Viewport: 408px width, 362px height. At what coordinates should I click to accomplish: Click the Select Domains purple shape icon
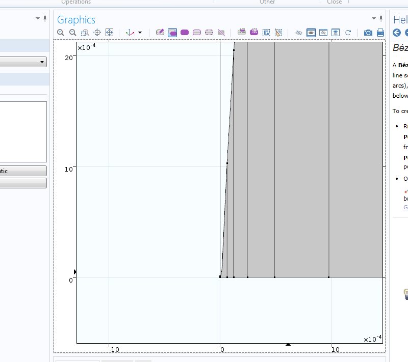point(185,33)
